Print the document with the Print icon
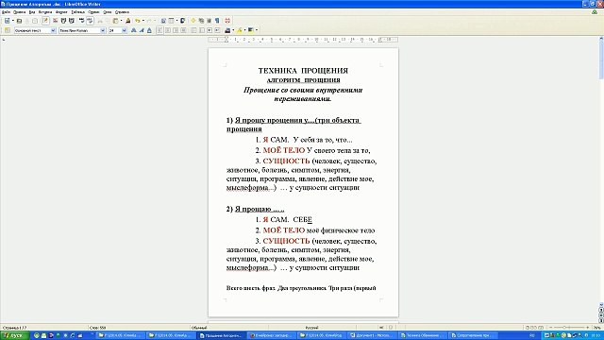This screenshot has width=604, height=340. click(63, 21)
